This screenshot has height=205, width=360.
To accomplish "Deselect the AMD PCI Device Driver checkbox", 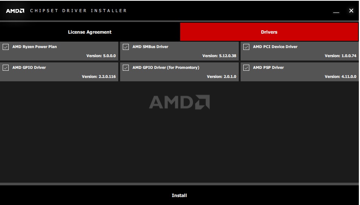I will coord(246,47).
